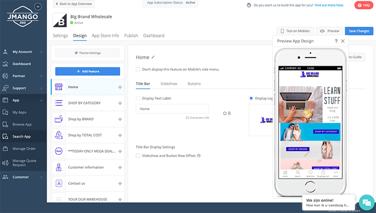
Task: Click the Home storefront icon in feature list
Action: pos(58,87)
